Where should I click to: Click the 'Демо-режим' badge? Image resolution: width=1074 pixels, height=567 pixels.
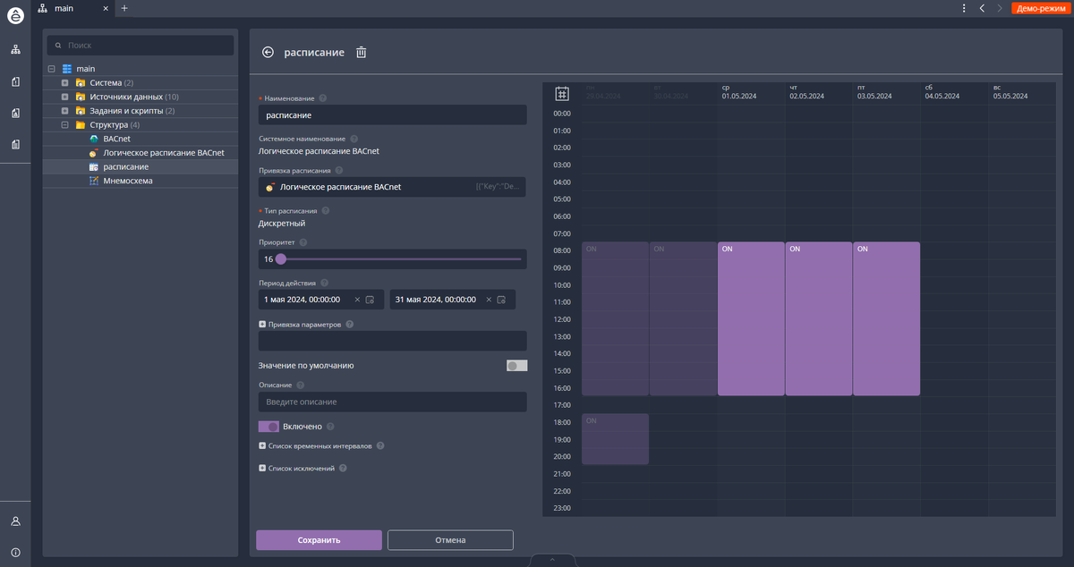(x=1039, y=8)
